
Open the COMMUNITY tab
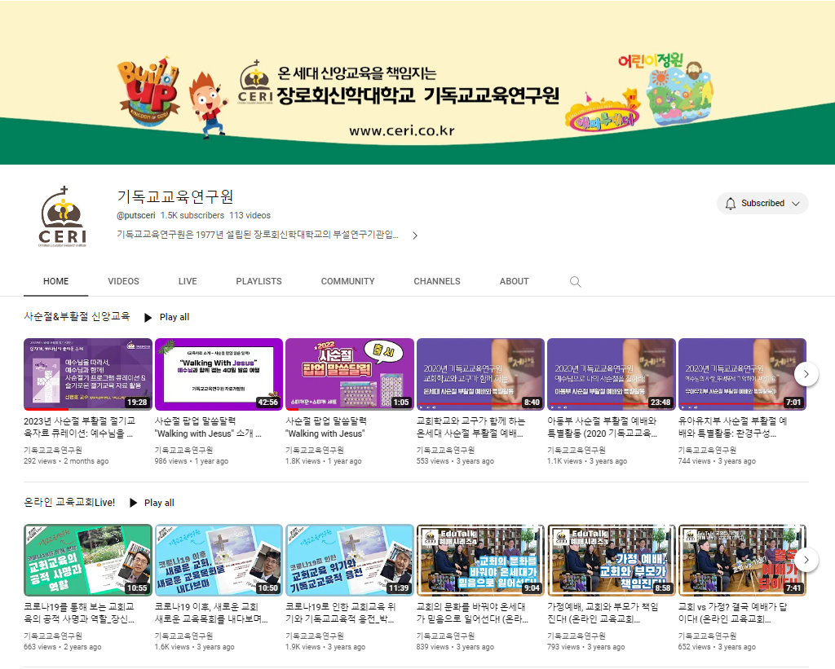point(347,281)
